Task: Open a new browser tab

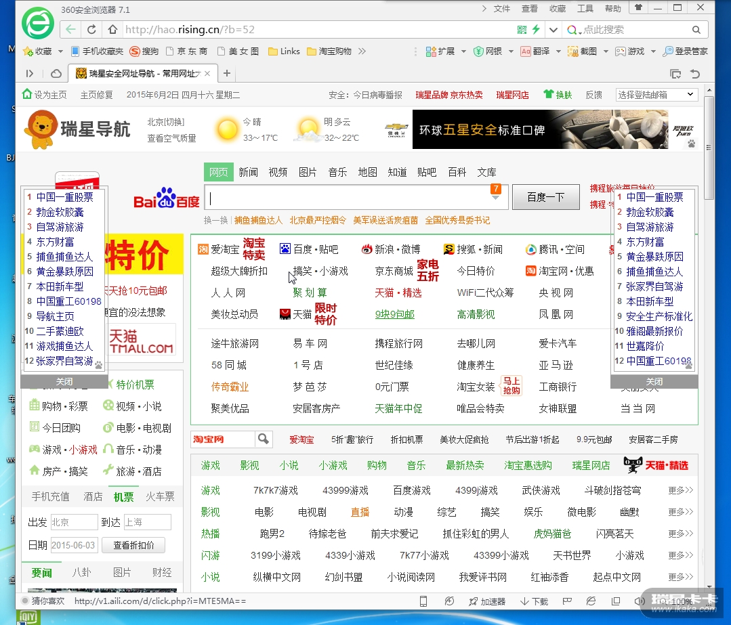Action: click(227, 73)
